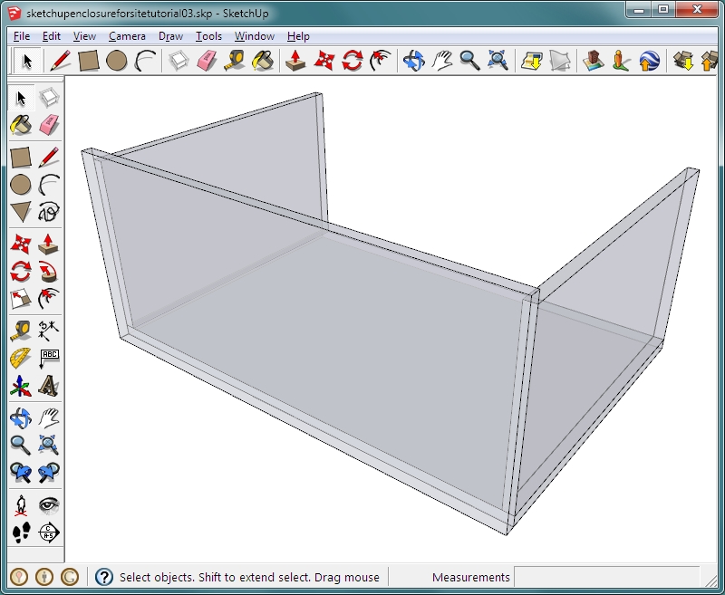The width and height of the screenshot is (725, 595).
Task: Pick the Zoom magnifier in the top toolbar
Action: [469, 61]
